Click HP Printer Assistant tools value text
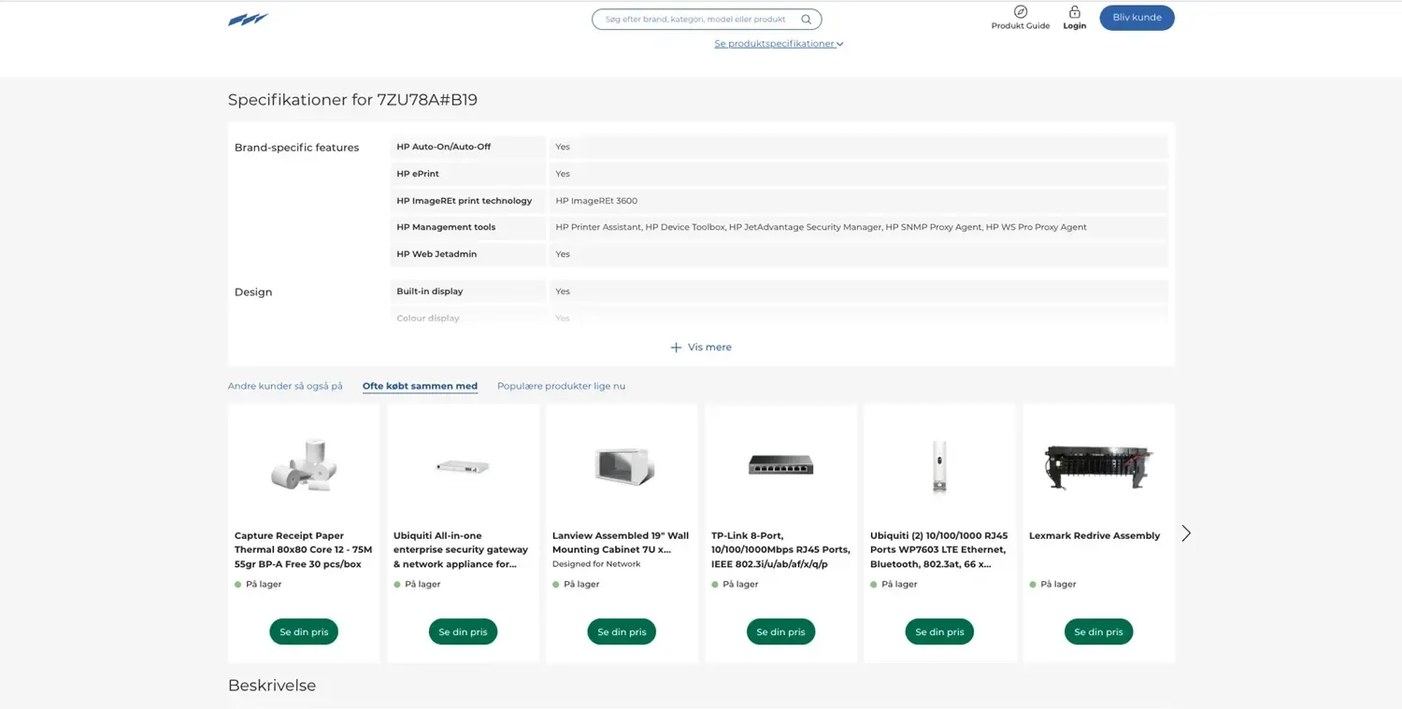The image size is (1402, 709). tap(821, 227)
